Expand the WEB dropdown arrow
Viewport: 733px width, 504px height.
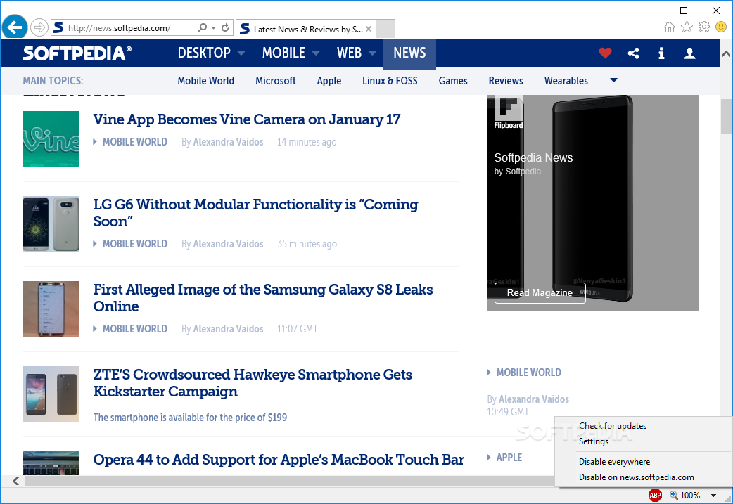coord(373,53)
